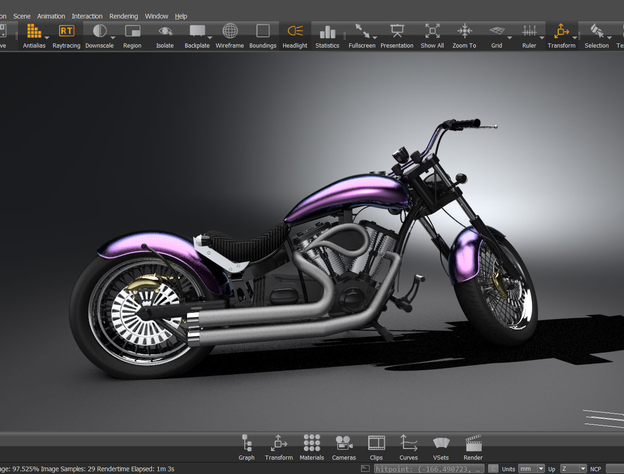Click the Zoom To tool
Screen dimensions: 624x474
[464, 36]
